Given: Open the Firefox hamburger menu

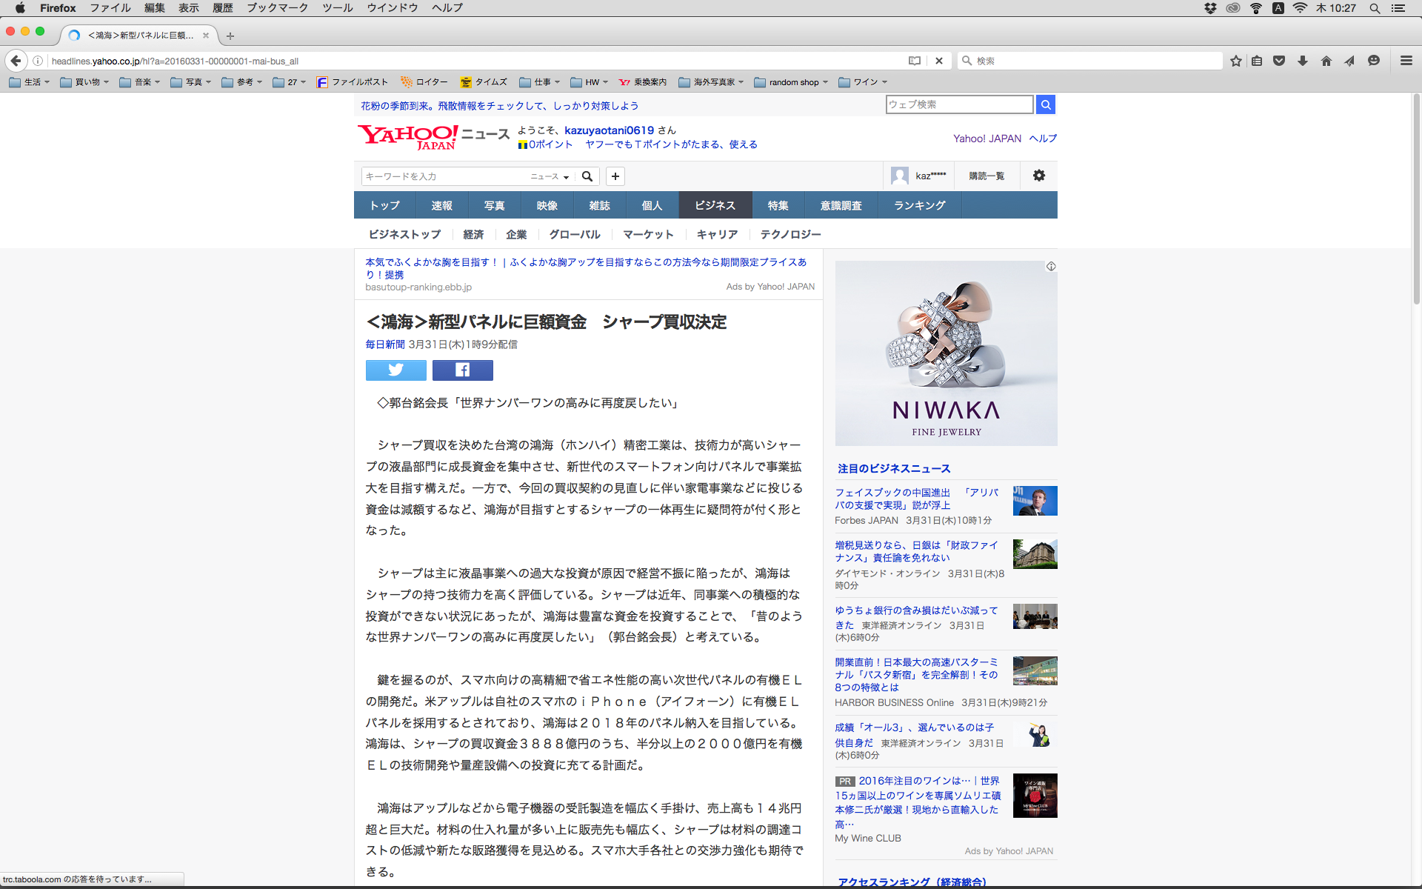Looking at the screenshot, I should point(1406,61).
